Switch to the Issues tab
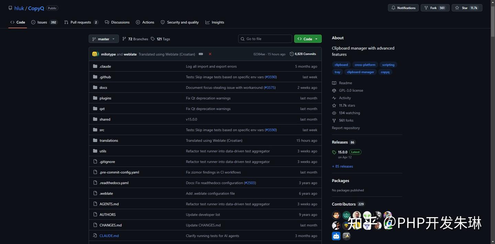The height and width of the screenshot is (244, 495). point(44,22)
